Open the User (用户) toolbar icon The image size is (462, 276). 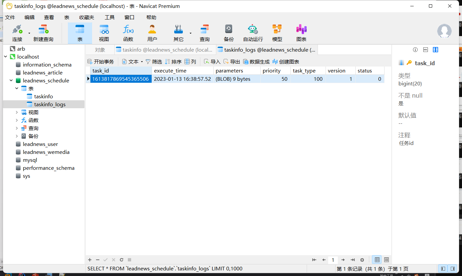coord(152,33)
